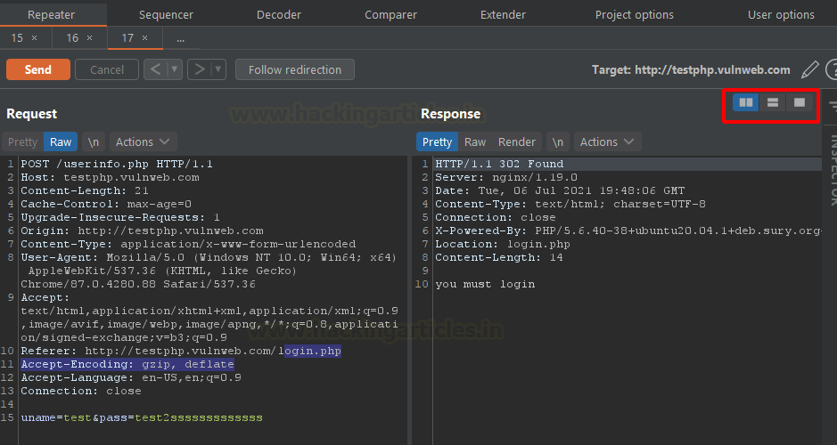Close Repeater tab 15

point(35,38)
